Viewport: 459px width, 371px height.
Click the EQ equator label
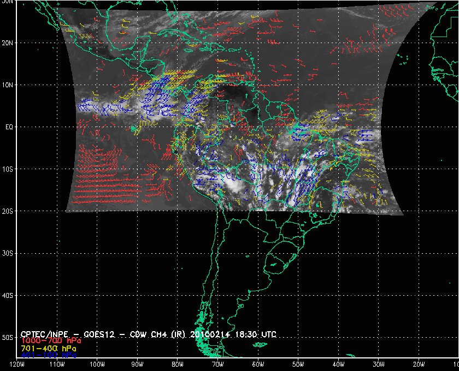pos(9,128)
